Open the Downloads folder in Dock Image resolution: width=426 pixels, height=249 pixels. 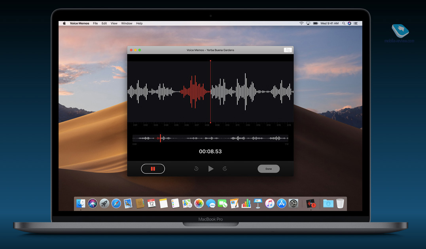(328, 203)
